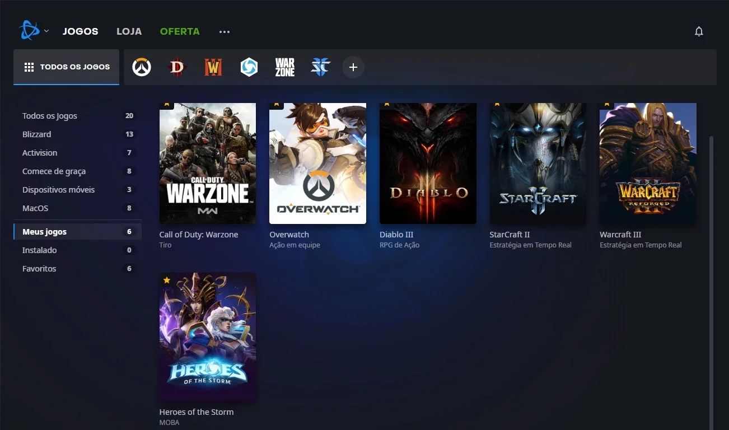Image resolution: width=729 pixels, height=430 pixels.
Task: Filter by Blizzard games
Action: point(77,134)
